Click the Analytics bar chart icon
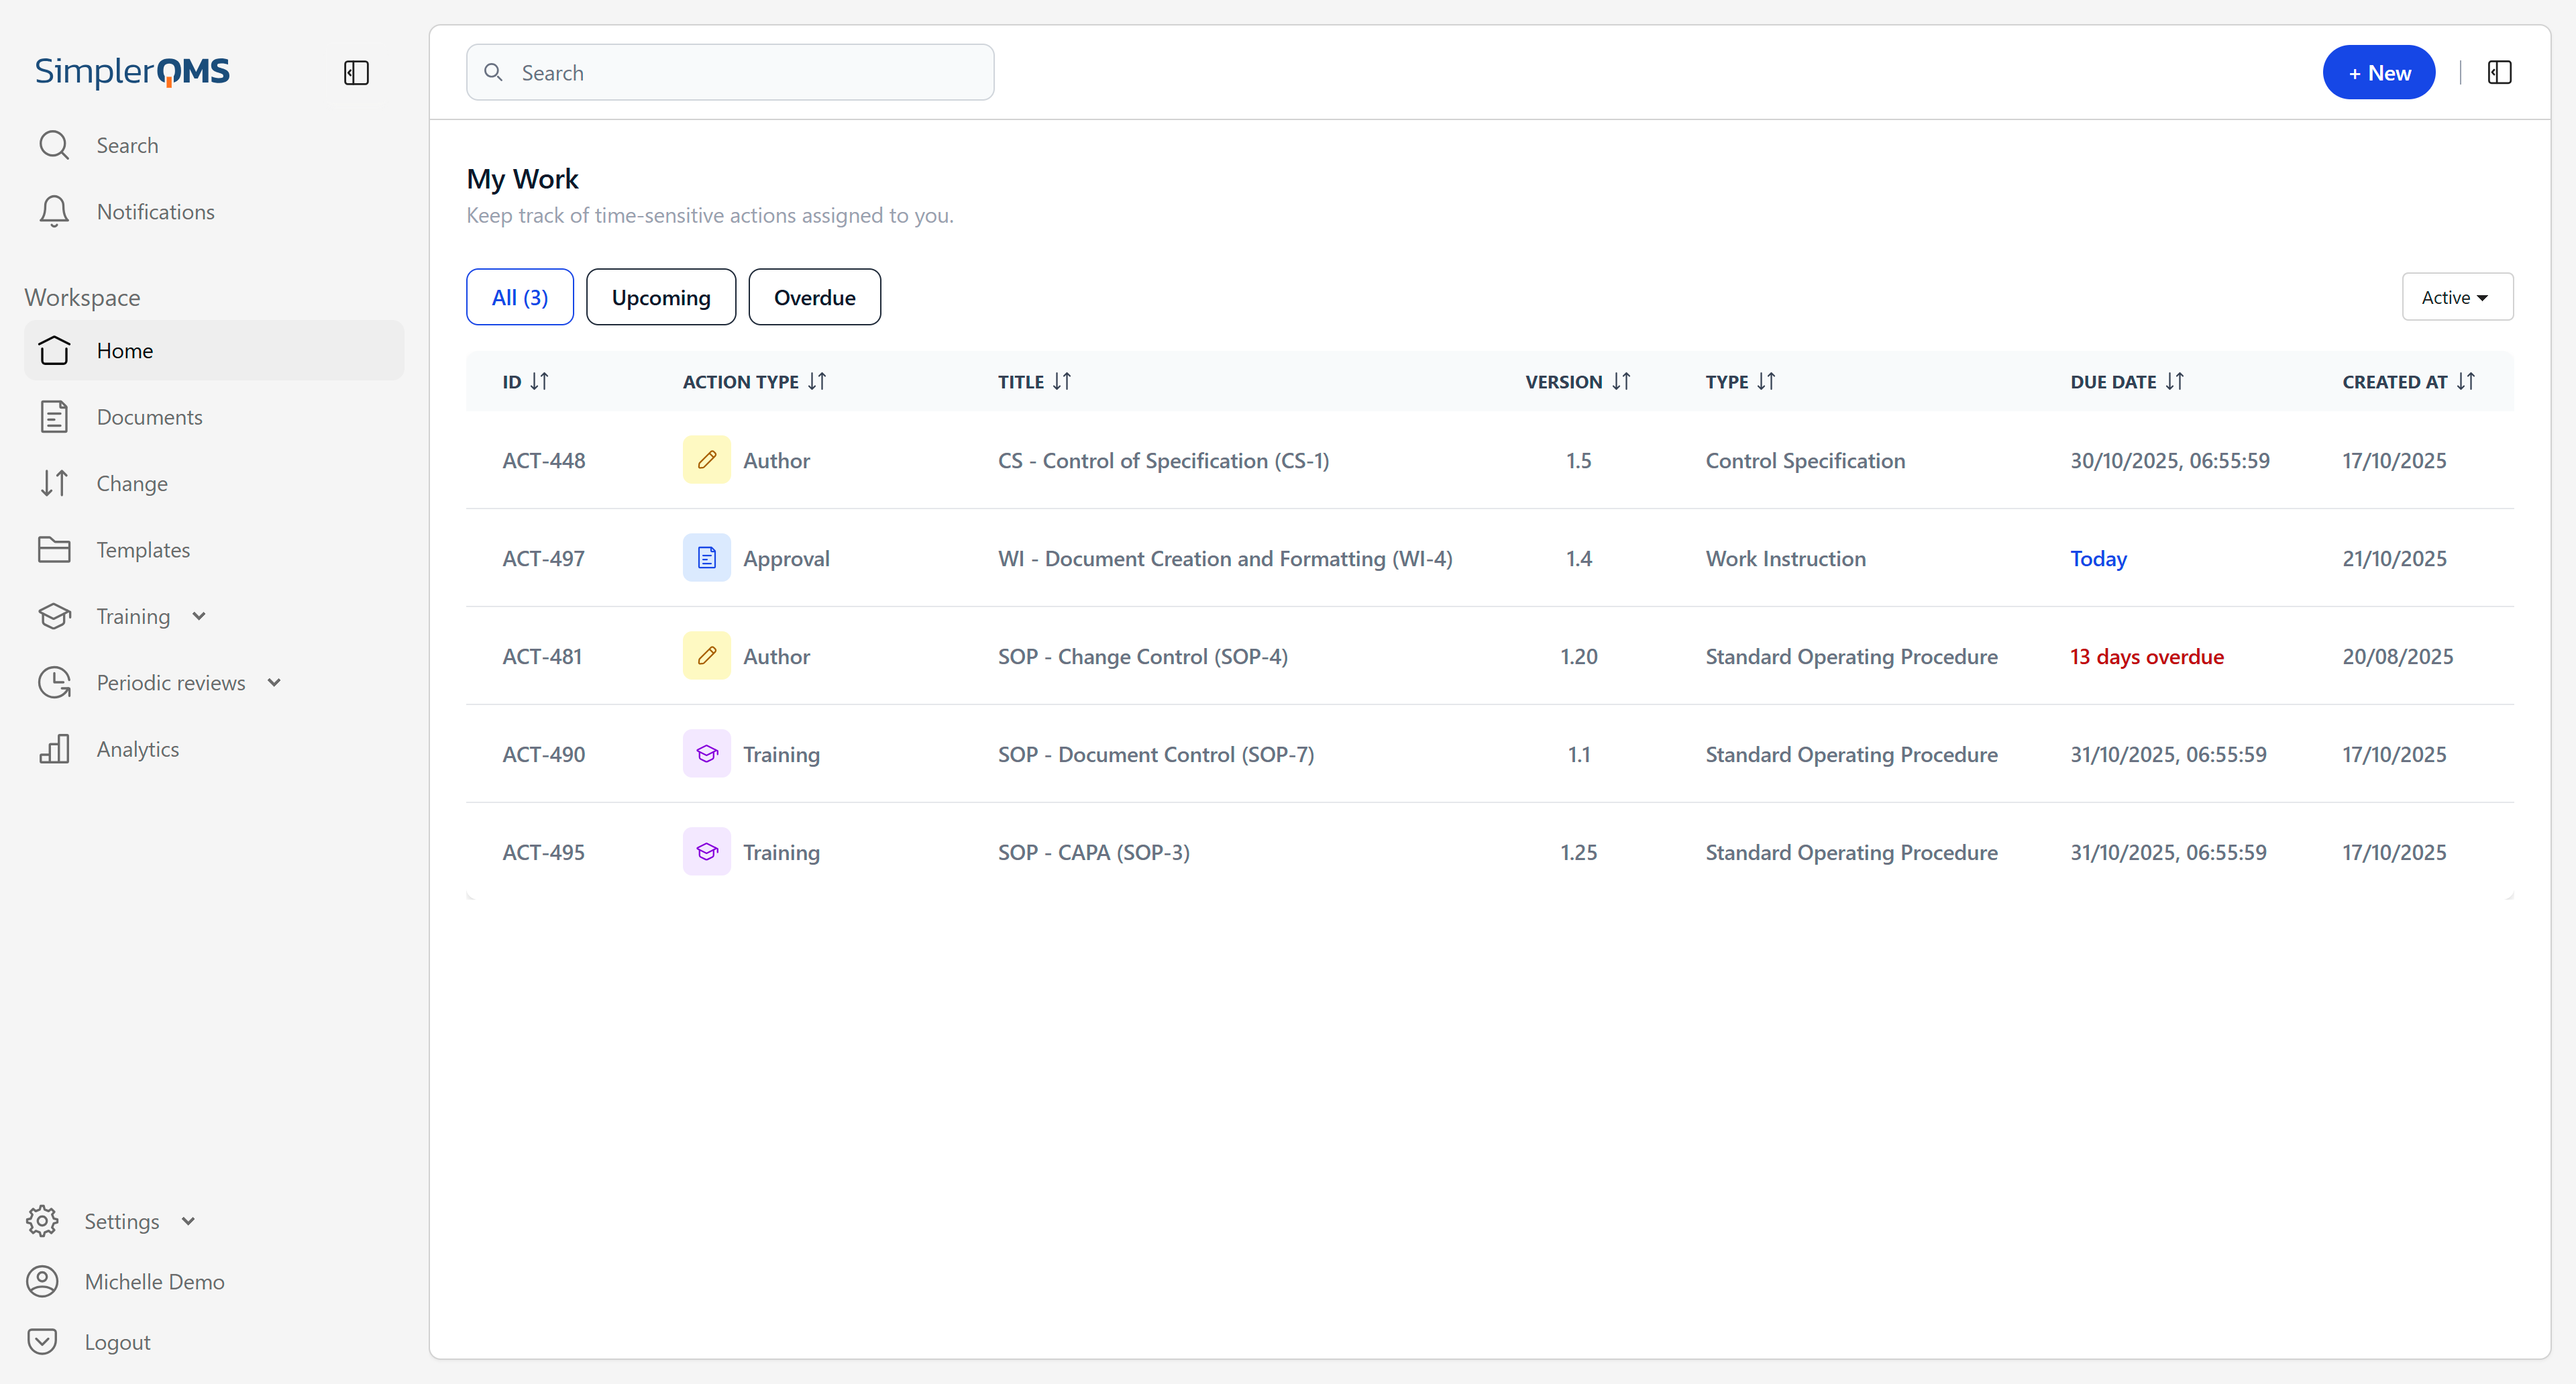 (54, 749)
